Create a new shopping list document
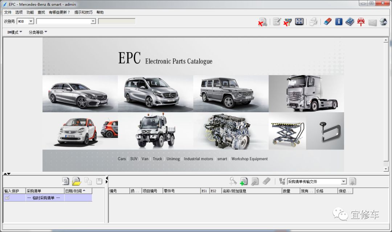Viewport: 392px width, 232px height. tap(65, 181)
